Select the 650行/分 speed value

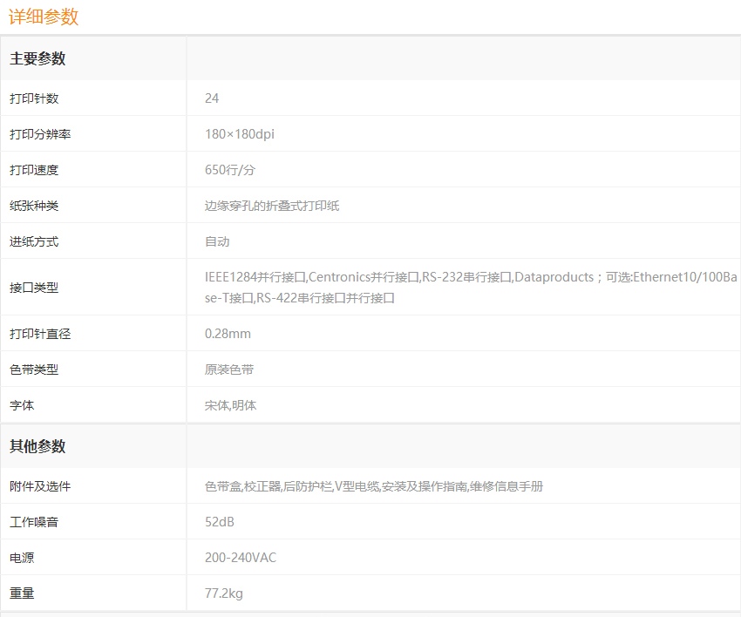click(x=229, y=170)
